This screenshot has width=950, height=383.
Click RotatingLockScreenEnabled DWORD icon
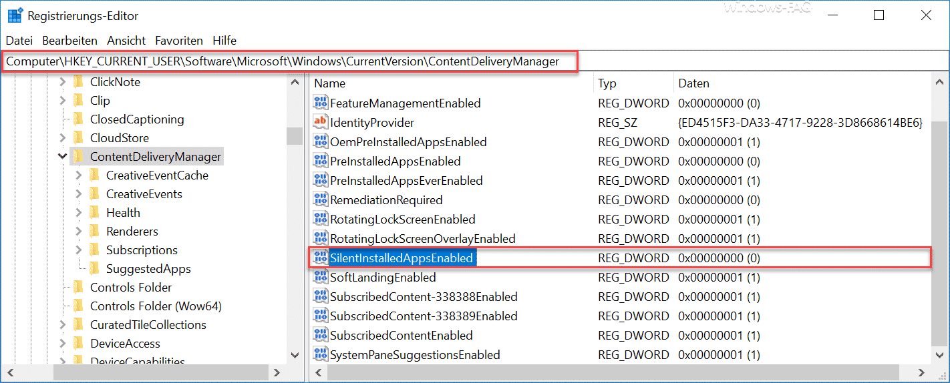point(321,220)
